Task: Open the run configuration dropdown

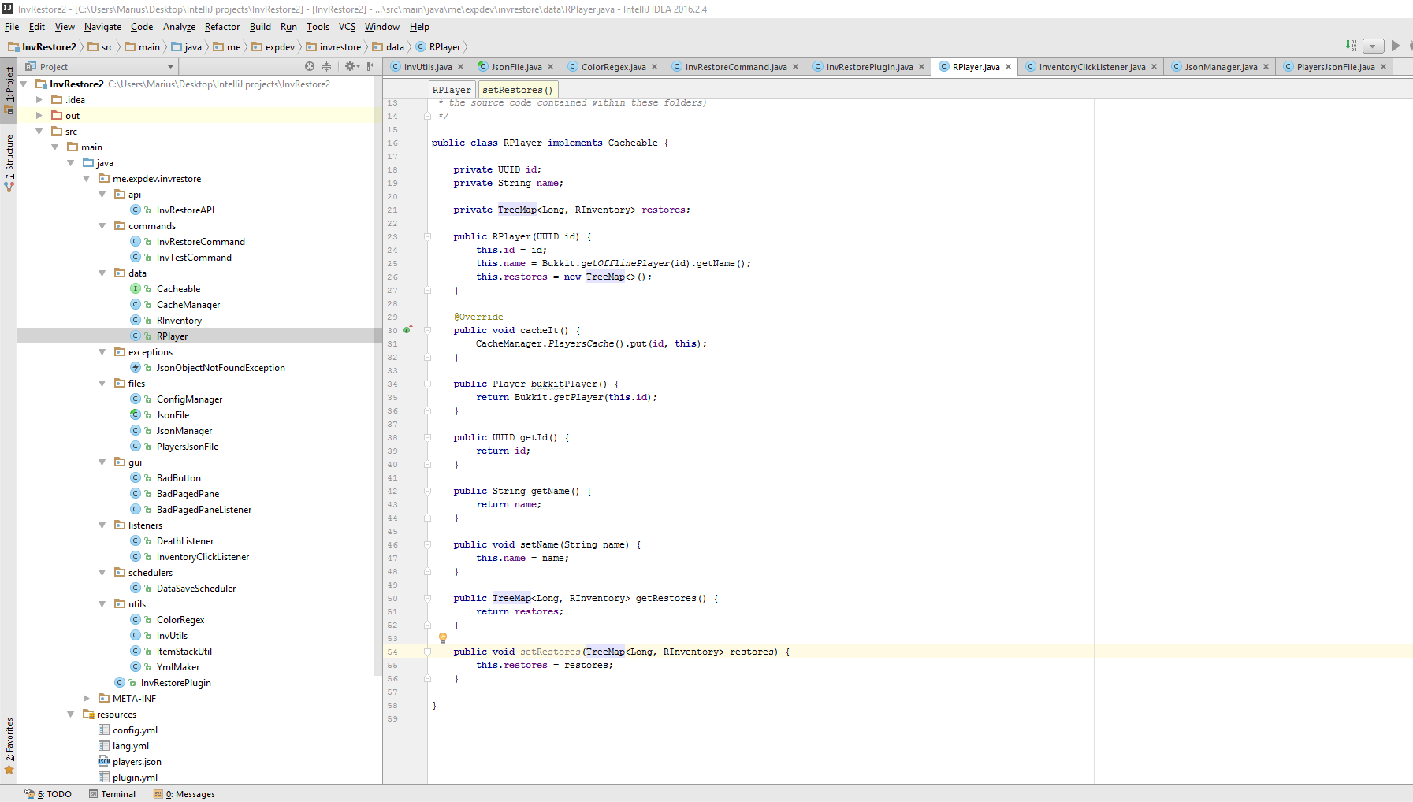Action: click(x=1374, y=46)
